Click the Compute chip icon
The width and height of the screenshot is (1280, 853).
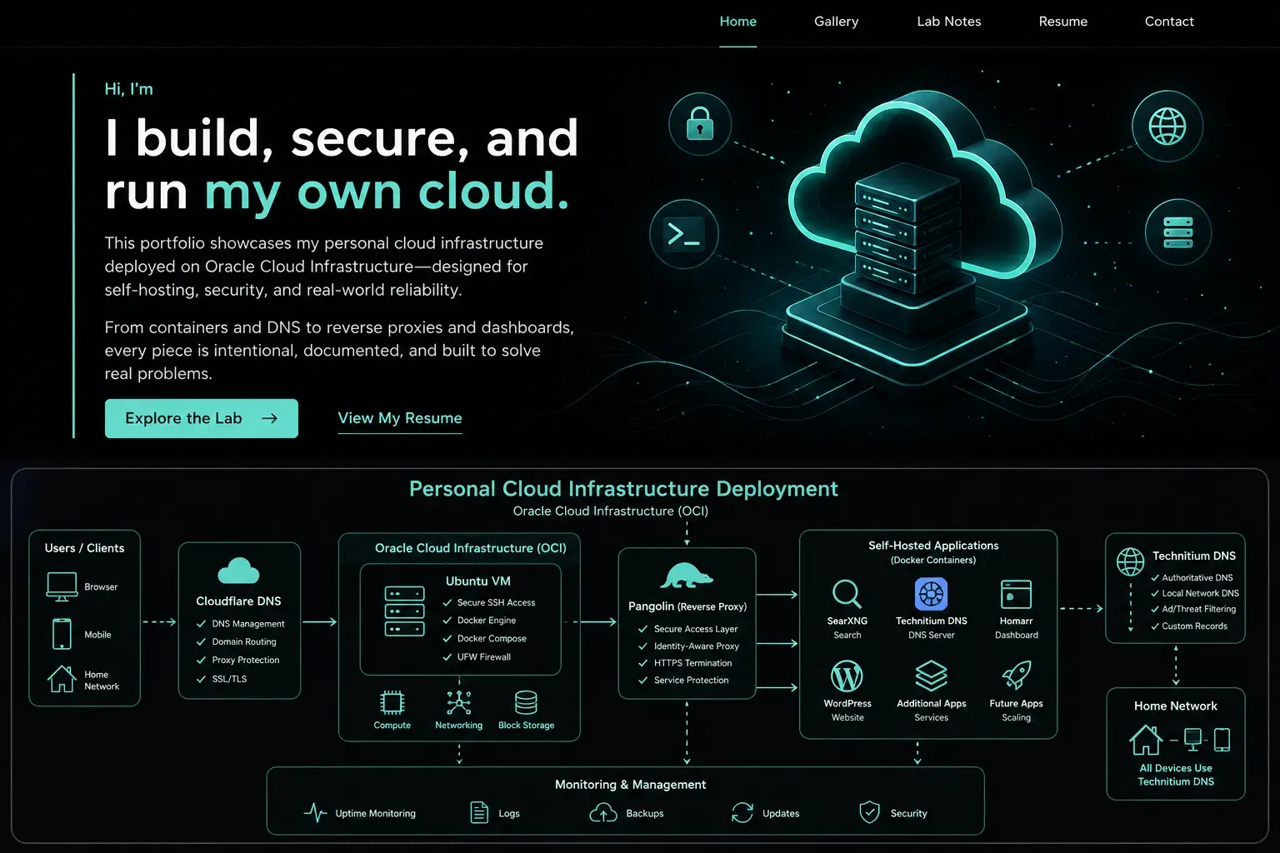[x=392, y=703]
